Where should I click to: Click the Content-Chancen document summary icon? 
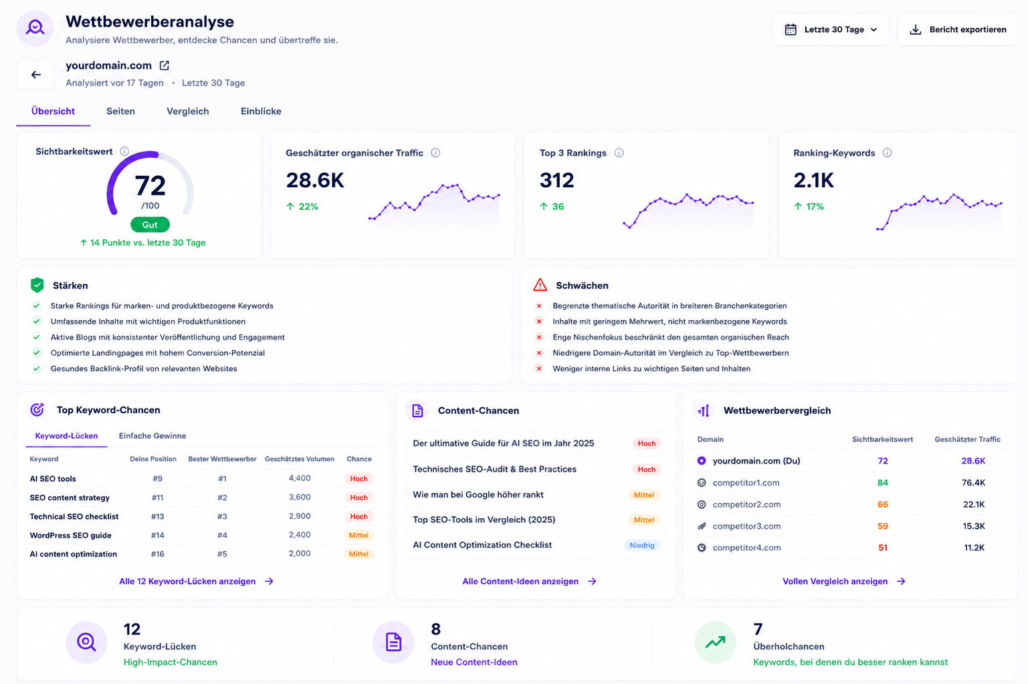tap(393, 643)
